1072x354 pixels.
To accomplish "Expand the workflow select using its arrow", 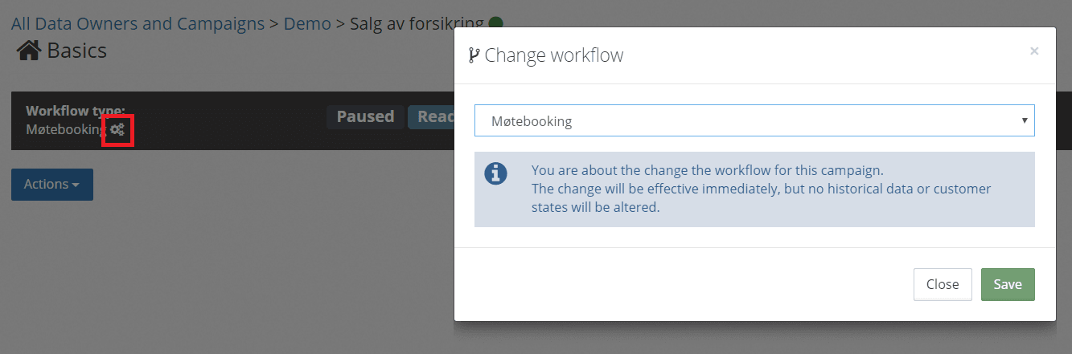I will click(x=1025, y=120).
